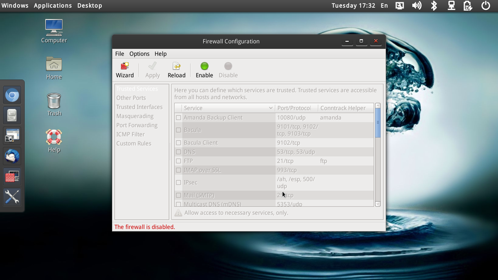Click the Reload icon in the toolbar
Viewport: 498px width, 280px height.
[176, 69]
